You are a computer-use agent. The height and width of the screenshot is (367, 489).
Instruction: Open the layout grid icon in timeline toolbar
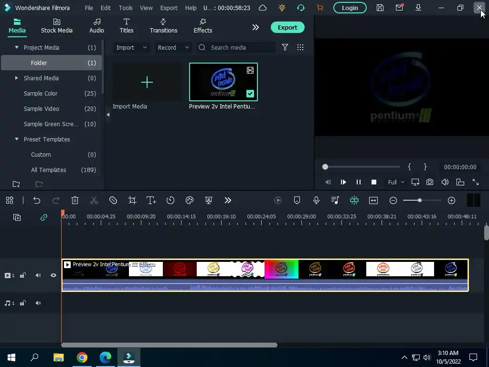(x=10, y=200)
